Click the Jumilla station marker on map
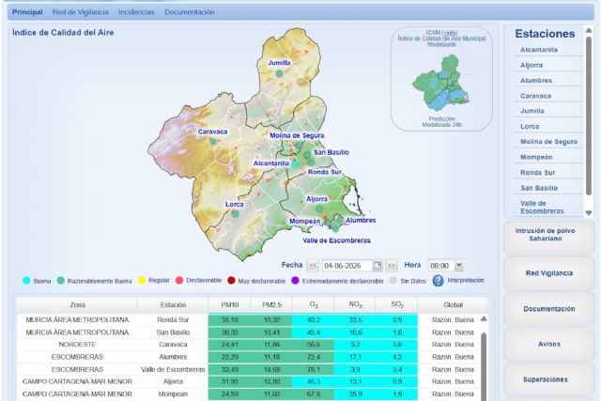This screenshot has height=401, width=601. (x=280, y=73)
